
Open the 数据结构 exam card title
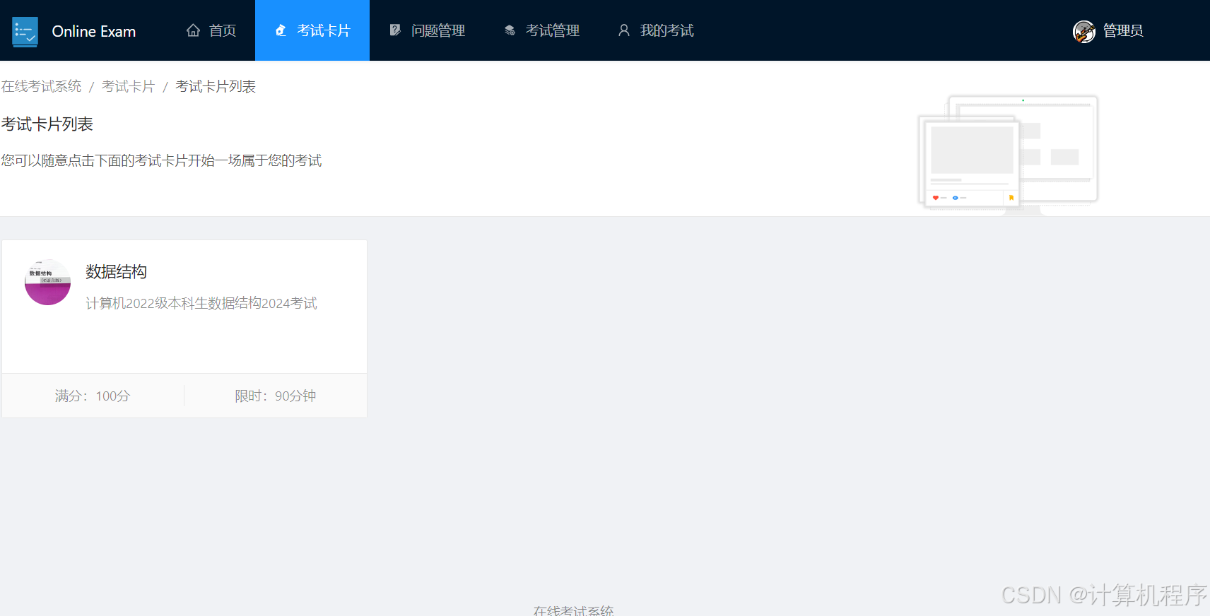tap(116, 272)
